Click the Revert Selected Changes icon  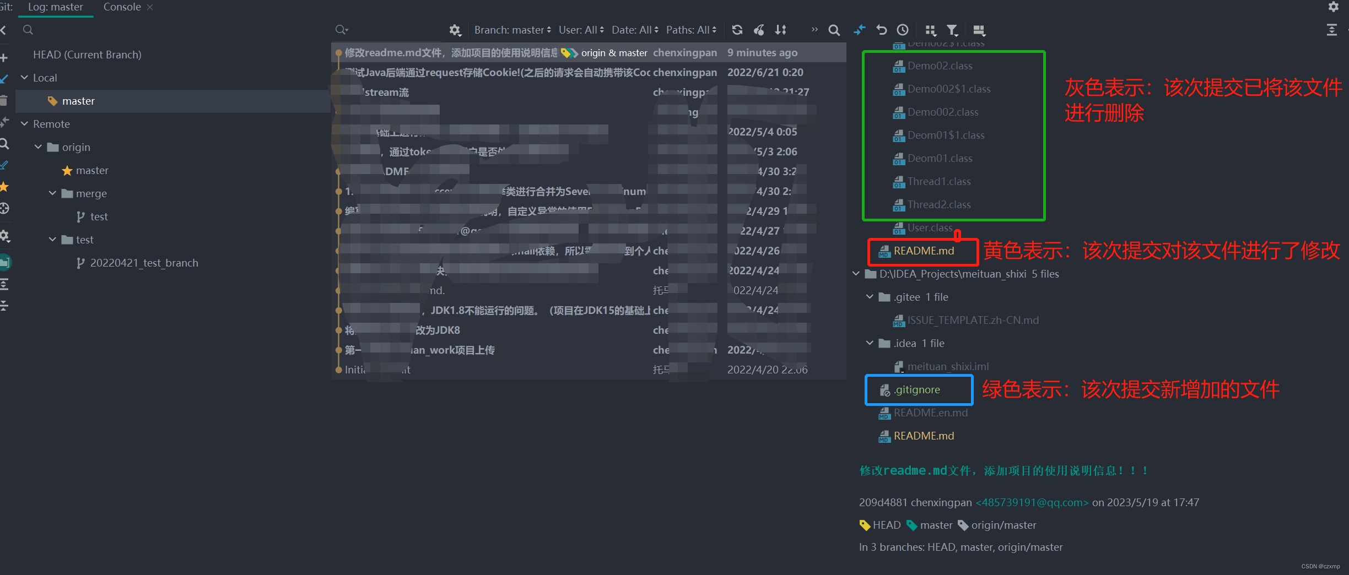point(881,30)
